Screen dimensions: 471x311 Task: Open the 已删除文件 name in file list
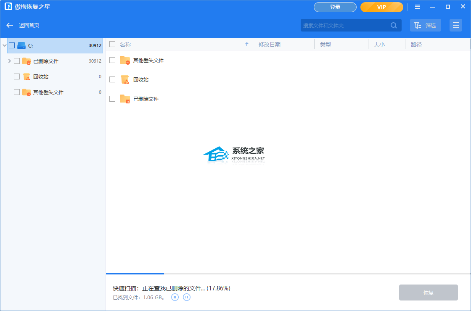click(x=146, y=99)
